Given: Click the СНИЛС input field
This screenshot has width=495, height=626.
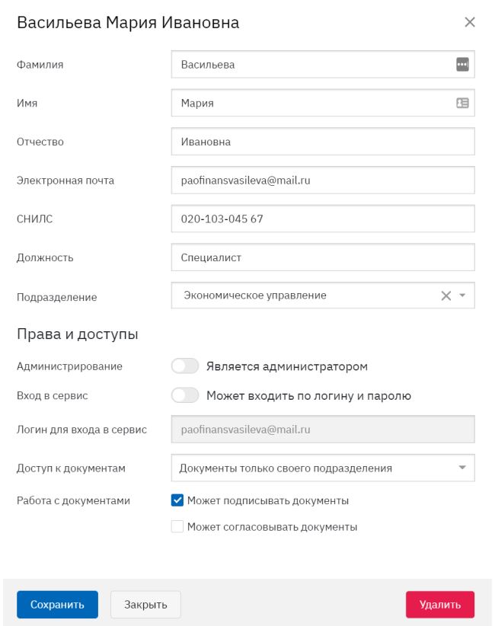Looking at the screenshot, I should [x=323, y=219].
